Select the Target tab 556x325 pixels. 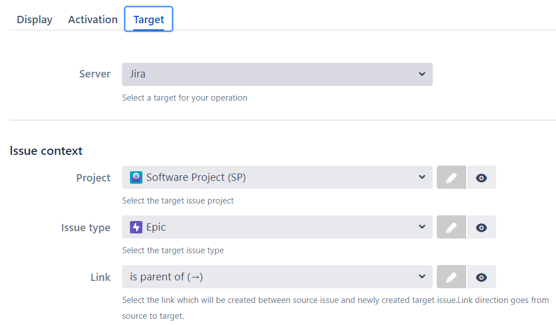coord(149,19)
